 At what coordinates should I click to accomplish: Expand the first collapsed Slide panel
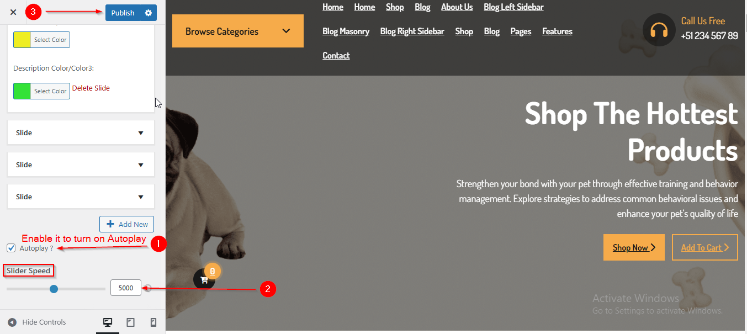81,132
